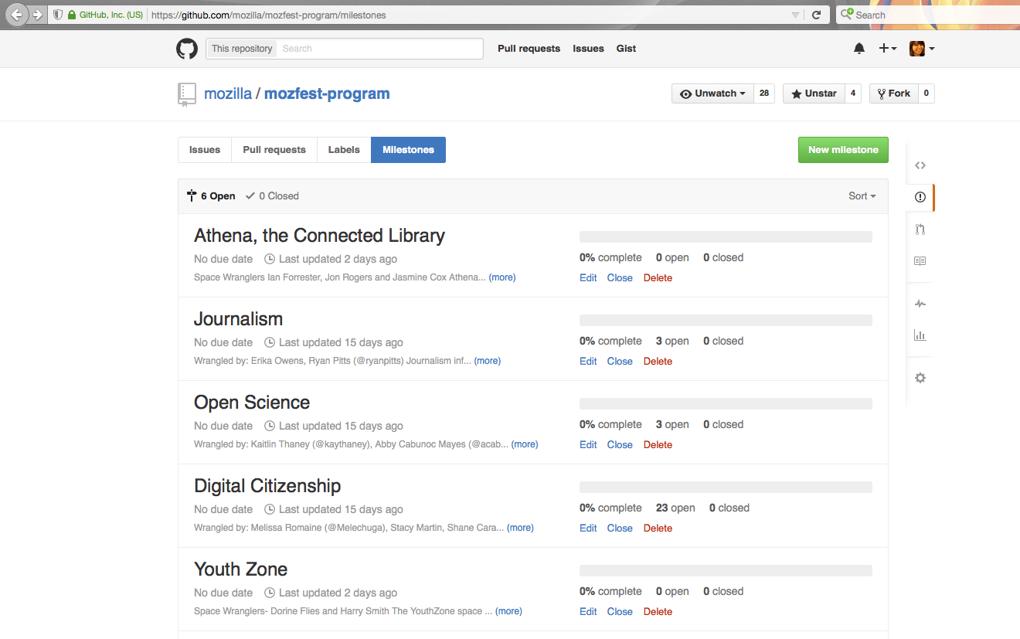Switch to the Labels tab
The width and height of the screenshot is (1020, 639).
pyautogui.click(x=344, y=150)
